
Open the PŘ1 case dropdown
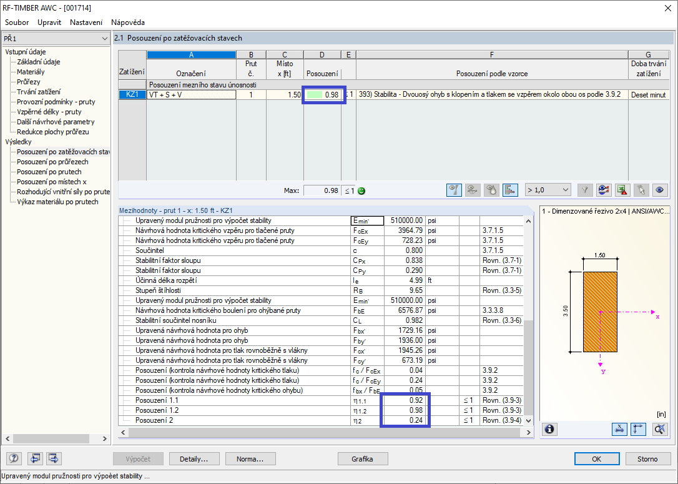(x=56, y=39)
